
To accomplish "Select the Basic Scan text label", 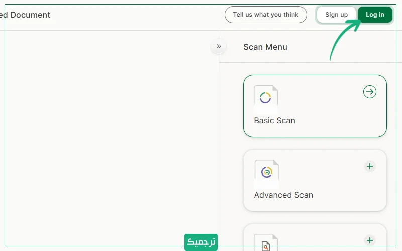I will pyautogui.click(x=274, y=121).
